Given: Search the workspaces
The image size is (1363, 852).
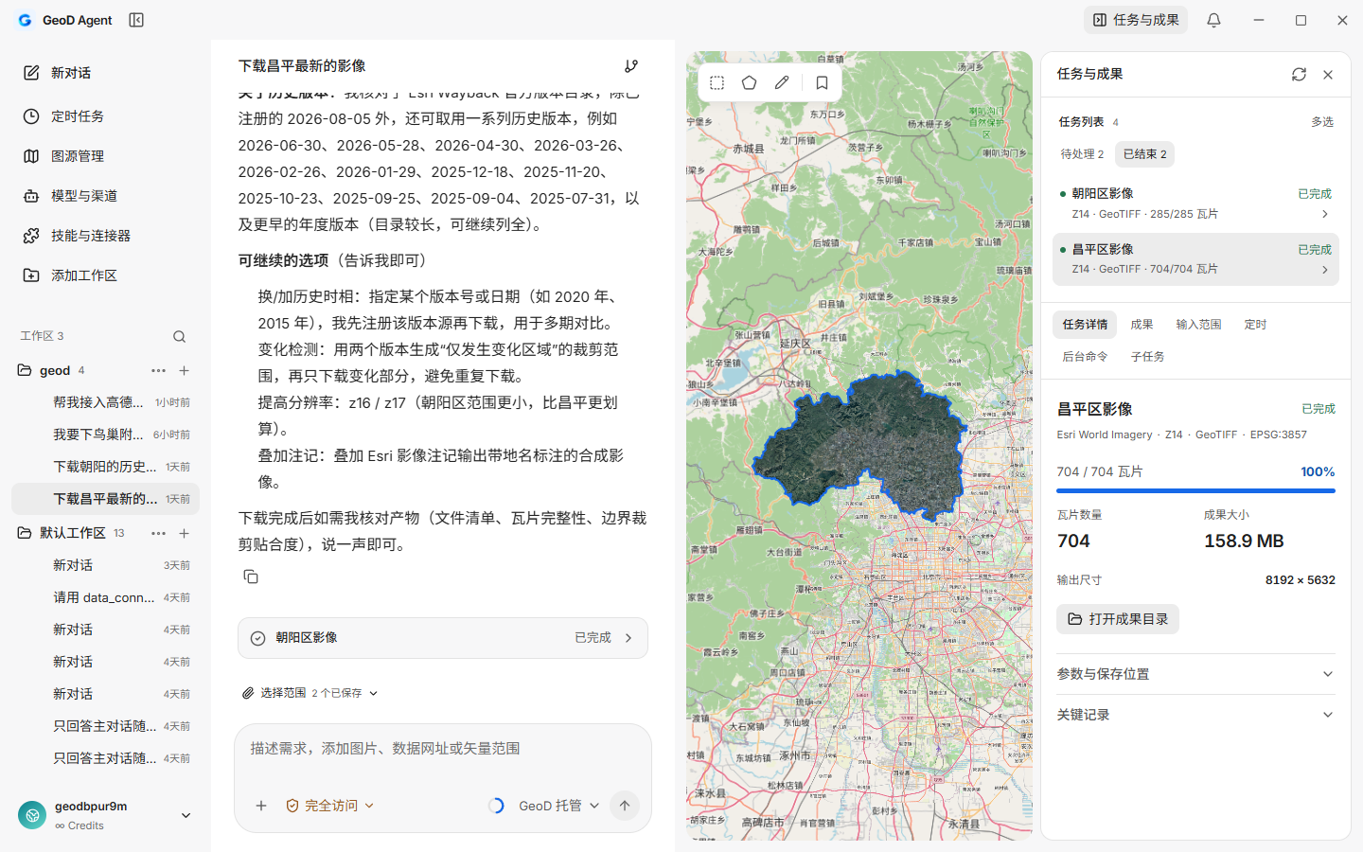Looking at the screenshot, I should (x=180, y=336).
